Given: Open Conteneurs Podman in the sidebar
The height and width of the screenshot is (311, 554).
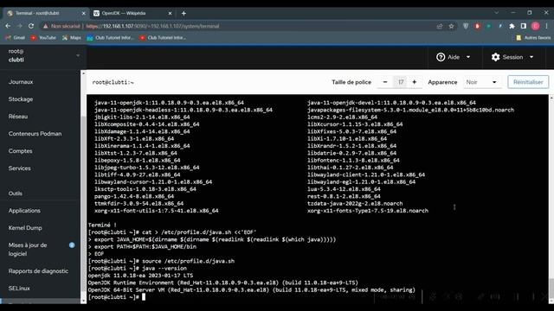Looking at the screenshot, I should click(x=35, y=134).
